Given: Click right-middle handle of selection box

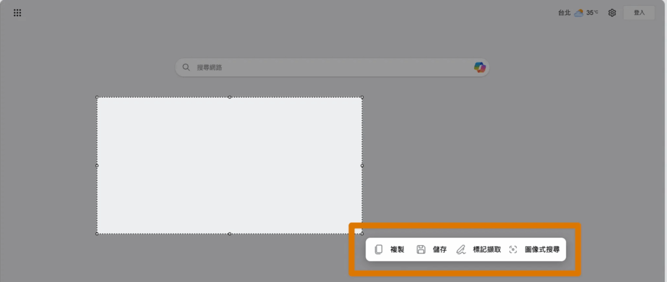Looking at the screenshot, I should click(x=362, y=165).
